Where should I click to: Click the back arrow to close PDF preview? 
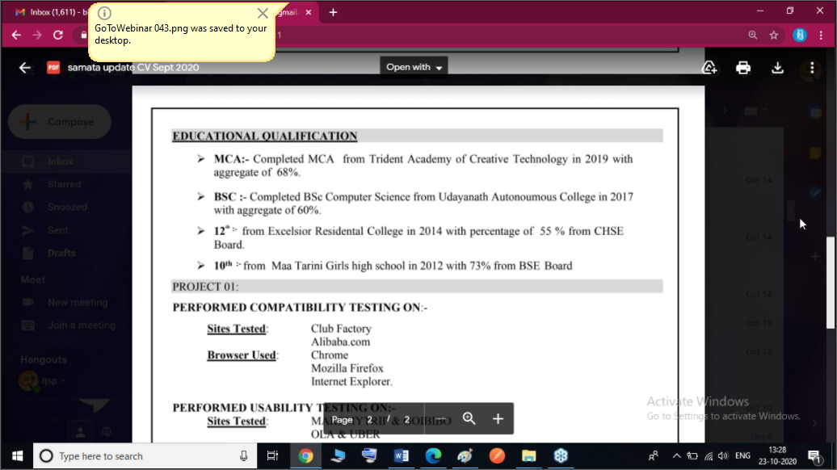(x=25, y=68)
